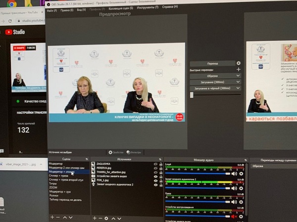Unmute Устройство воспроизведения red speaker icon

[234, 217]
